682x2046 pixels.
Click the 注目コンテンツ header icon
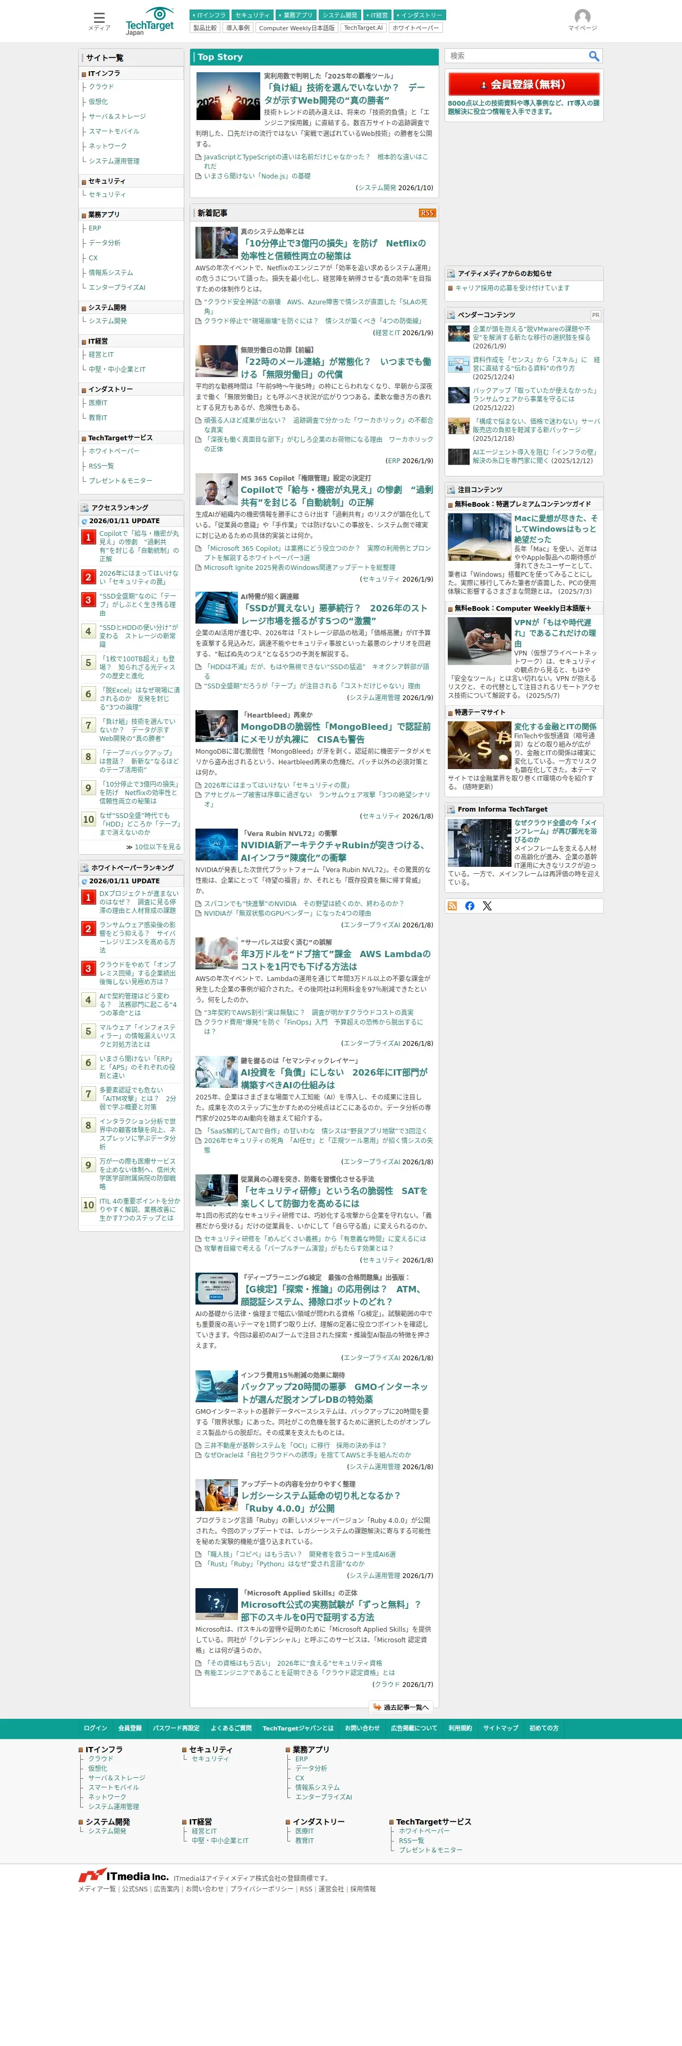[450, 489]
